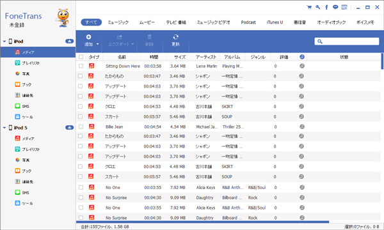Open the Facebook share icon
Viewport: 384px width, 230px height.
(x=326, y=7)
